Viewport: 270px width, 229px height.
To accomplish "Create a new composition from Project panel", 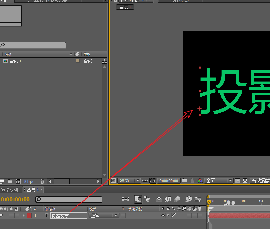I will point(19,181).
